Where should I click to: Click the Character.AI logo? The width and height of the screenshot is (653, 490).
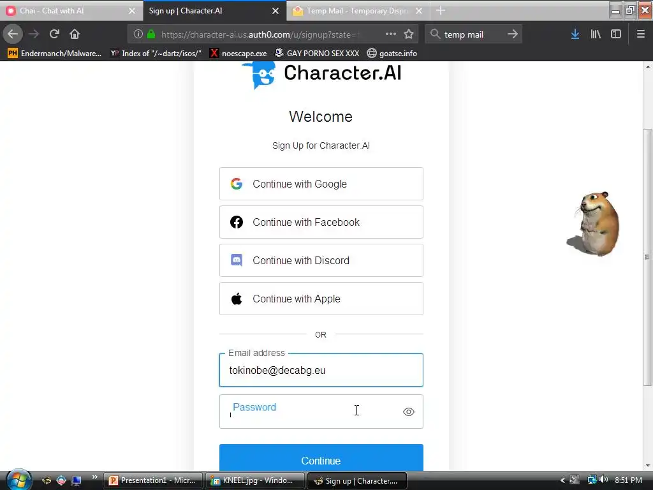(x=321, y=74)
